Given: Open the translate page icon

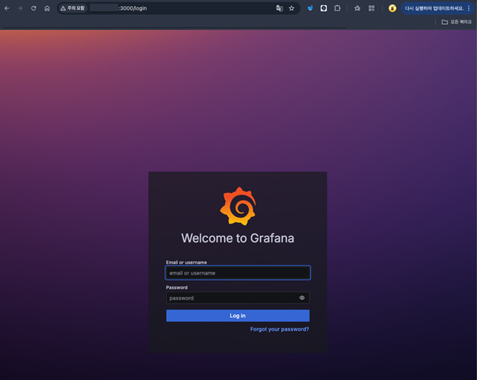Looking at the screenshot, I should point(280,8).
